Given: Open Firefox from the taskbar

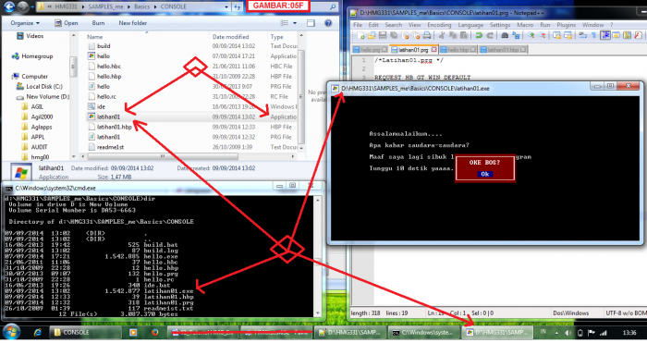Looking at the screenshot, I should [154, 332].
